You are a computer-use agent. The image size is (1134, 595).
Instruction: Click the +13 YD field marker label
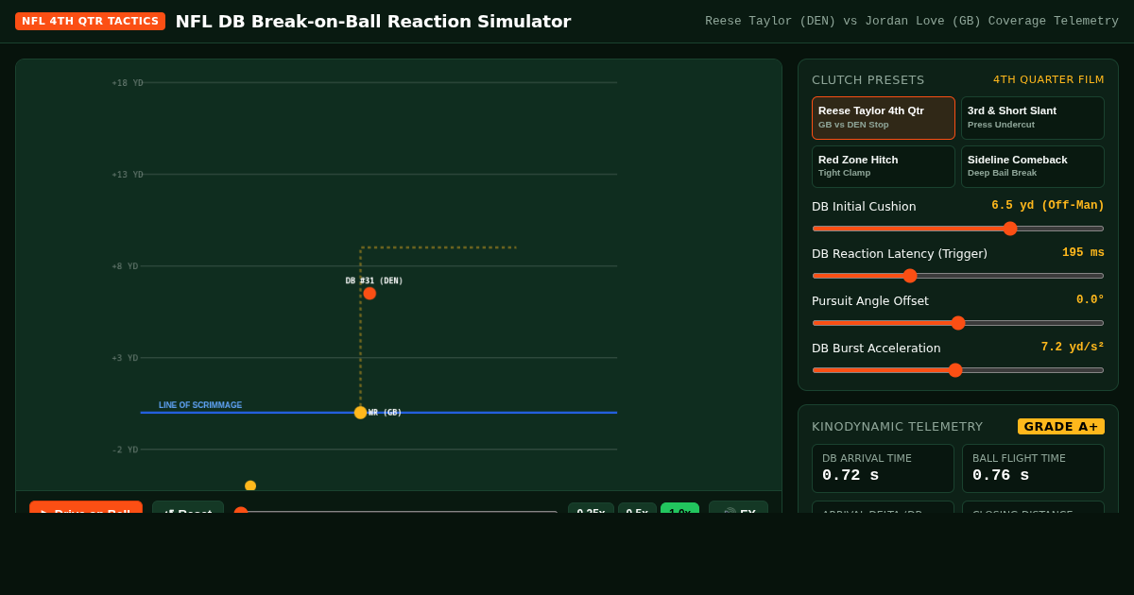click(x=128, y=175)
